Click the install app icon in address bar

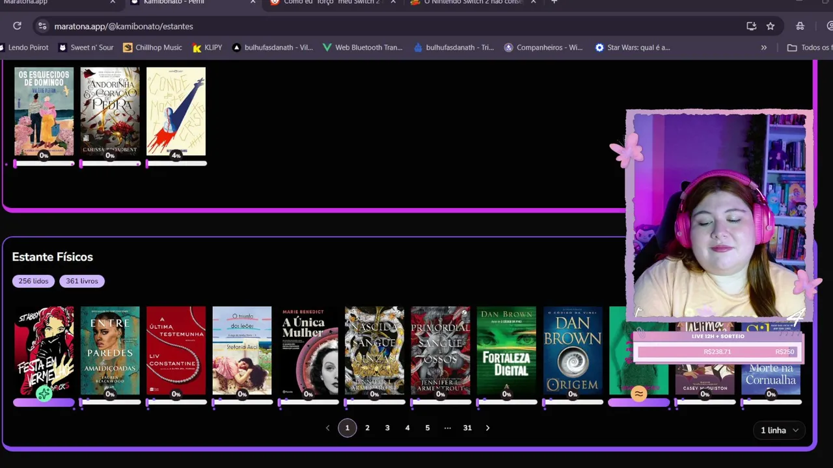pos(752,26)
